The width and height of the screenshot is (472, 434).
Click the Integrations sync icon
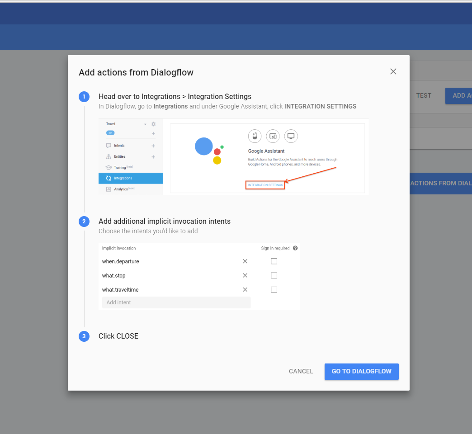(x=109, y=178)
